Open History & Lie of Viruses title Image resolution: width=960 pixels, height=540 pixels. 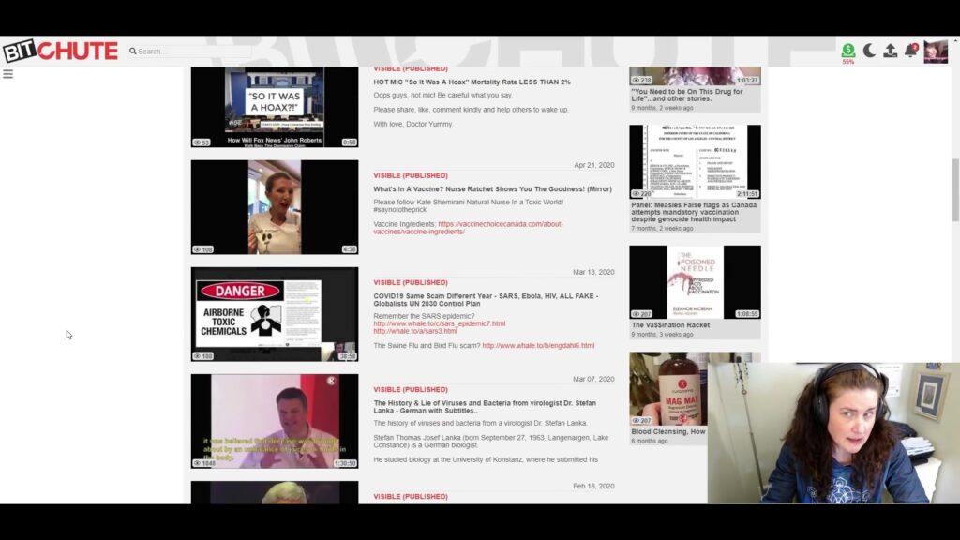coord(485,407)
